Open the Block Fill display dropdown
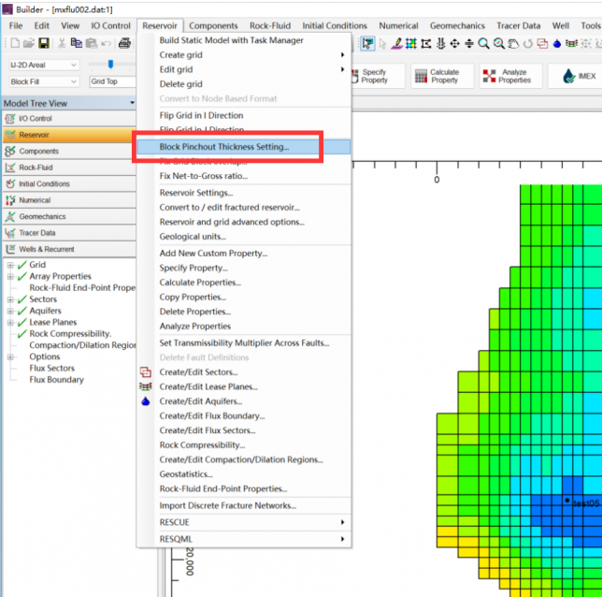 point(74,81)
